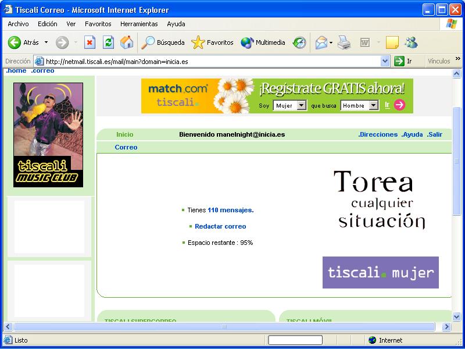Click the page icon in address bar
This screenshot has height=349, width=465.
point(39,62)
